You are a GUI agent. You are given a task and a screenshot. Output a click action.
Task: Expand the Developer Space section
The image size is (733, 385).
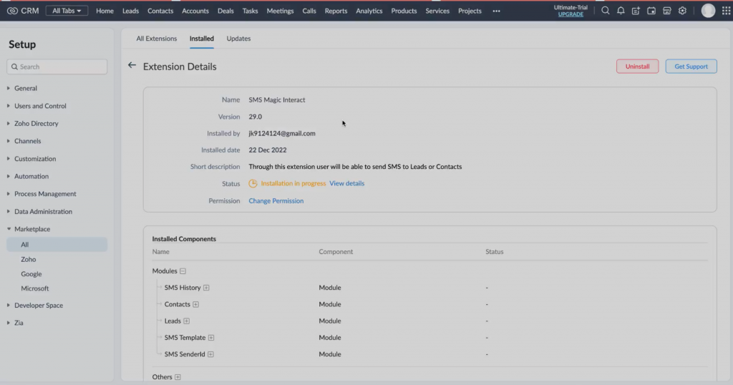click(x=9, y=305)
